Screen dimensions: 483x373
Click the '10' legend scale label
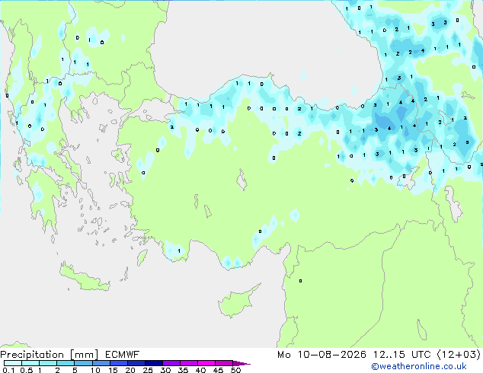pyautogui.click(x=95, y=370)
